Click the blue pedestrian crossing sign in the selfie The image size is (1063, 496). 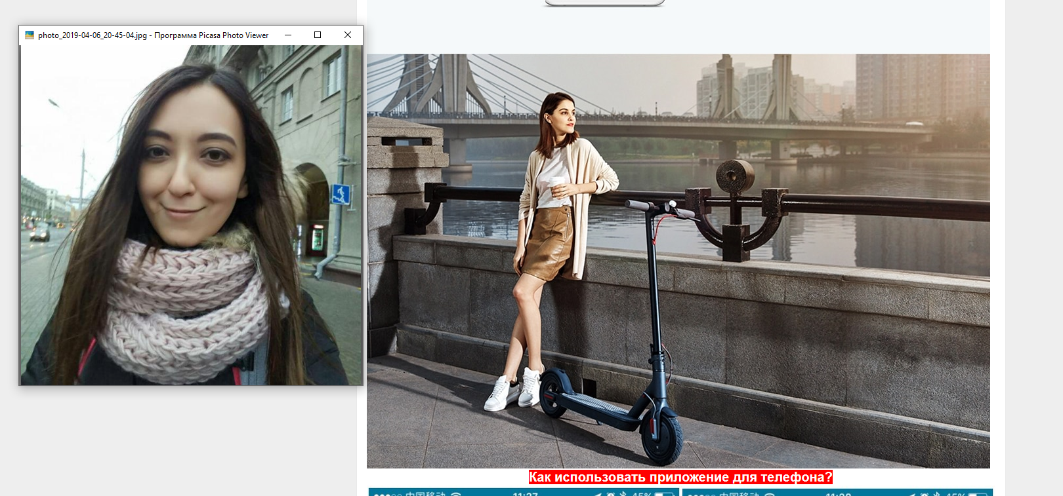coord(340,195)
